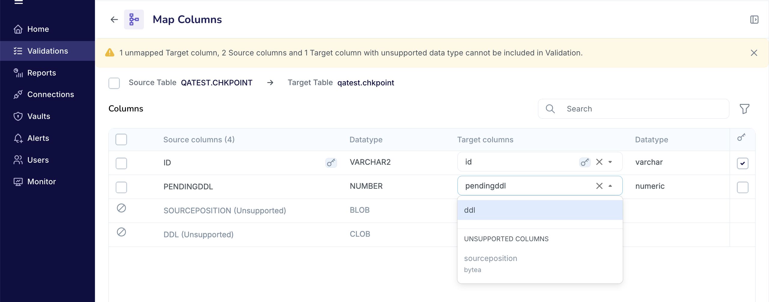Screen dimensions: 769x302
Task: Expand the right side panel
Action: (755, 19)
